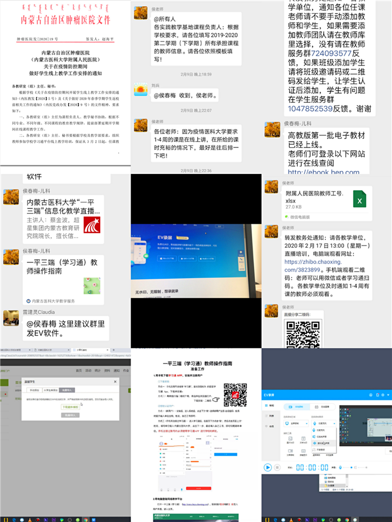Click the desktop preview thumbnail in EV录屏
This screenshot has width=392, height=522.
(366, 425)
